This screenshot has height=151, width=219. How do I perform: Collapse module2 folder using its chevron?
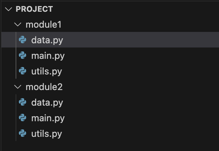click(x=18, y=87)
